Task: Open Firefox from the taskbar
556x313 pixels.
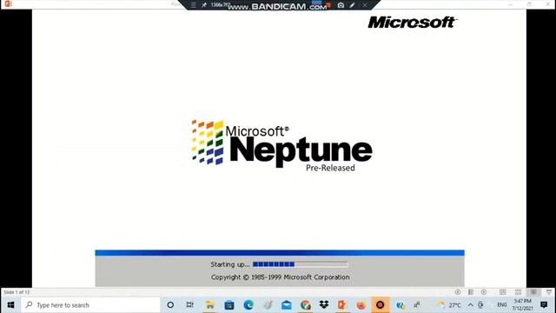Action: point(361,305)
